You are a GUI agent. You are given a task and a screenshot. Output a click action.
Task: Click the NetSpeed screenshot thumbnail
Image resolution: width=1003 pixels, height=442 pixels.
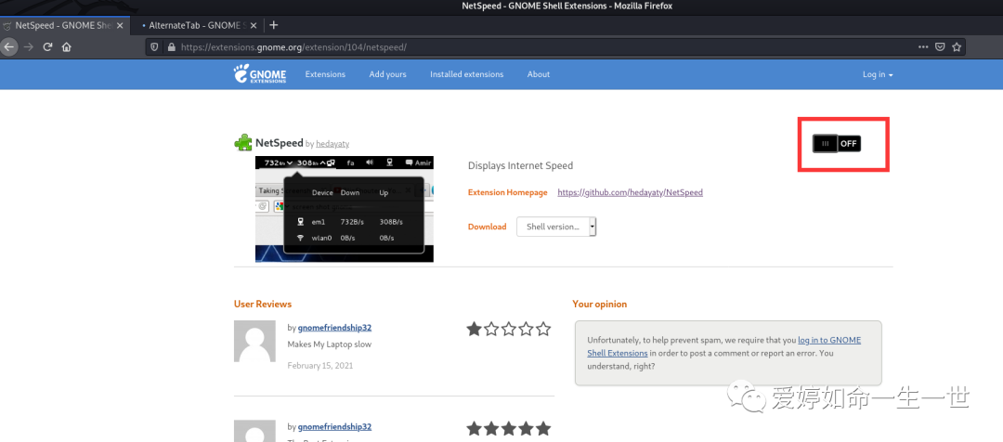click(x=345, y=209)
